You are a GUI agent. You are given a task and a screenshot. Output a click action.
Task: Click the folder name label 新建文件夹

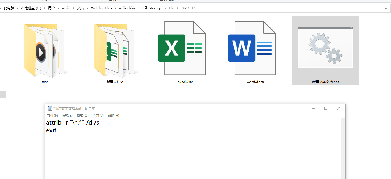(115, 82)
